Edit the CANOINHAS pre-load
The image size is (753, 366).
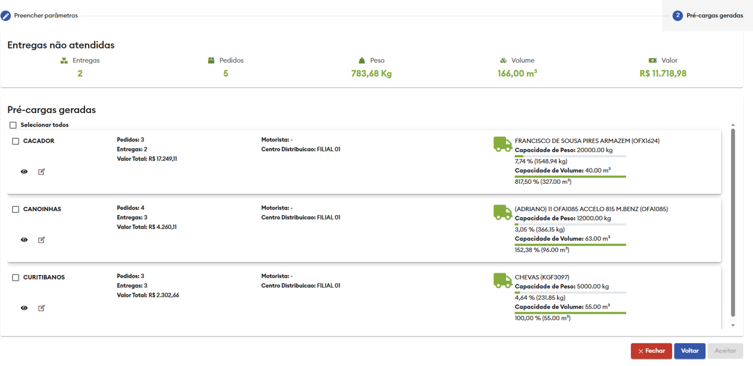(41, 240)
